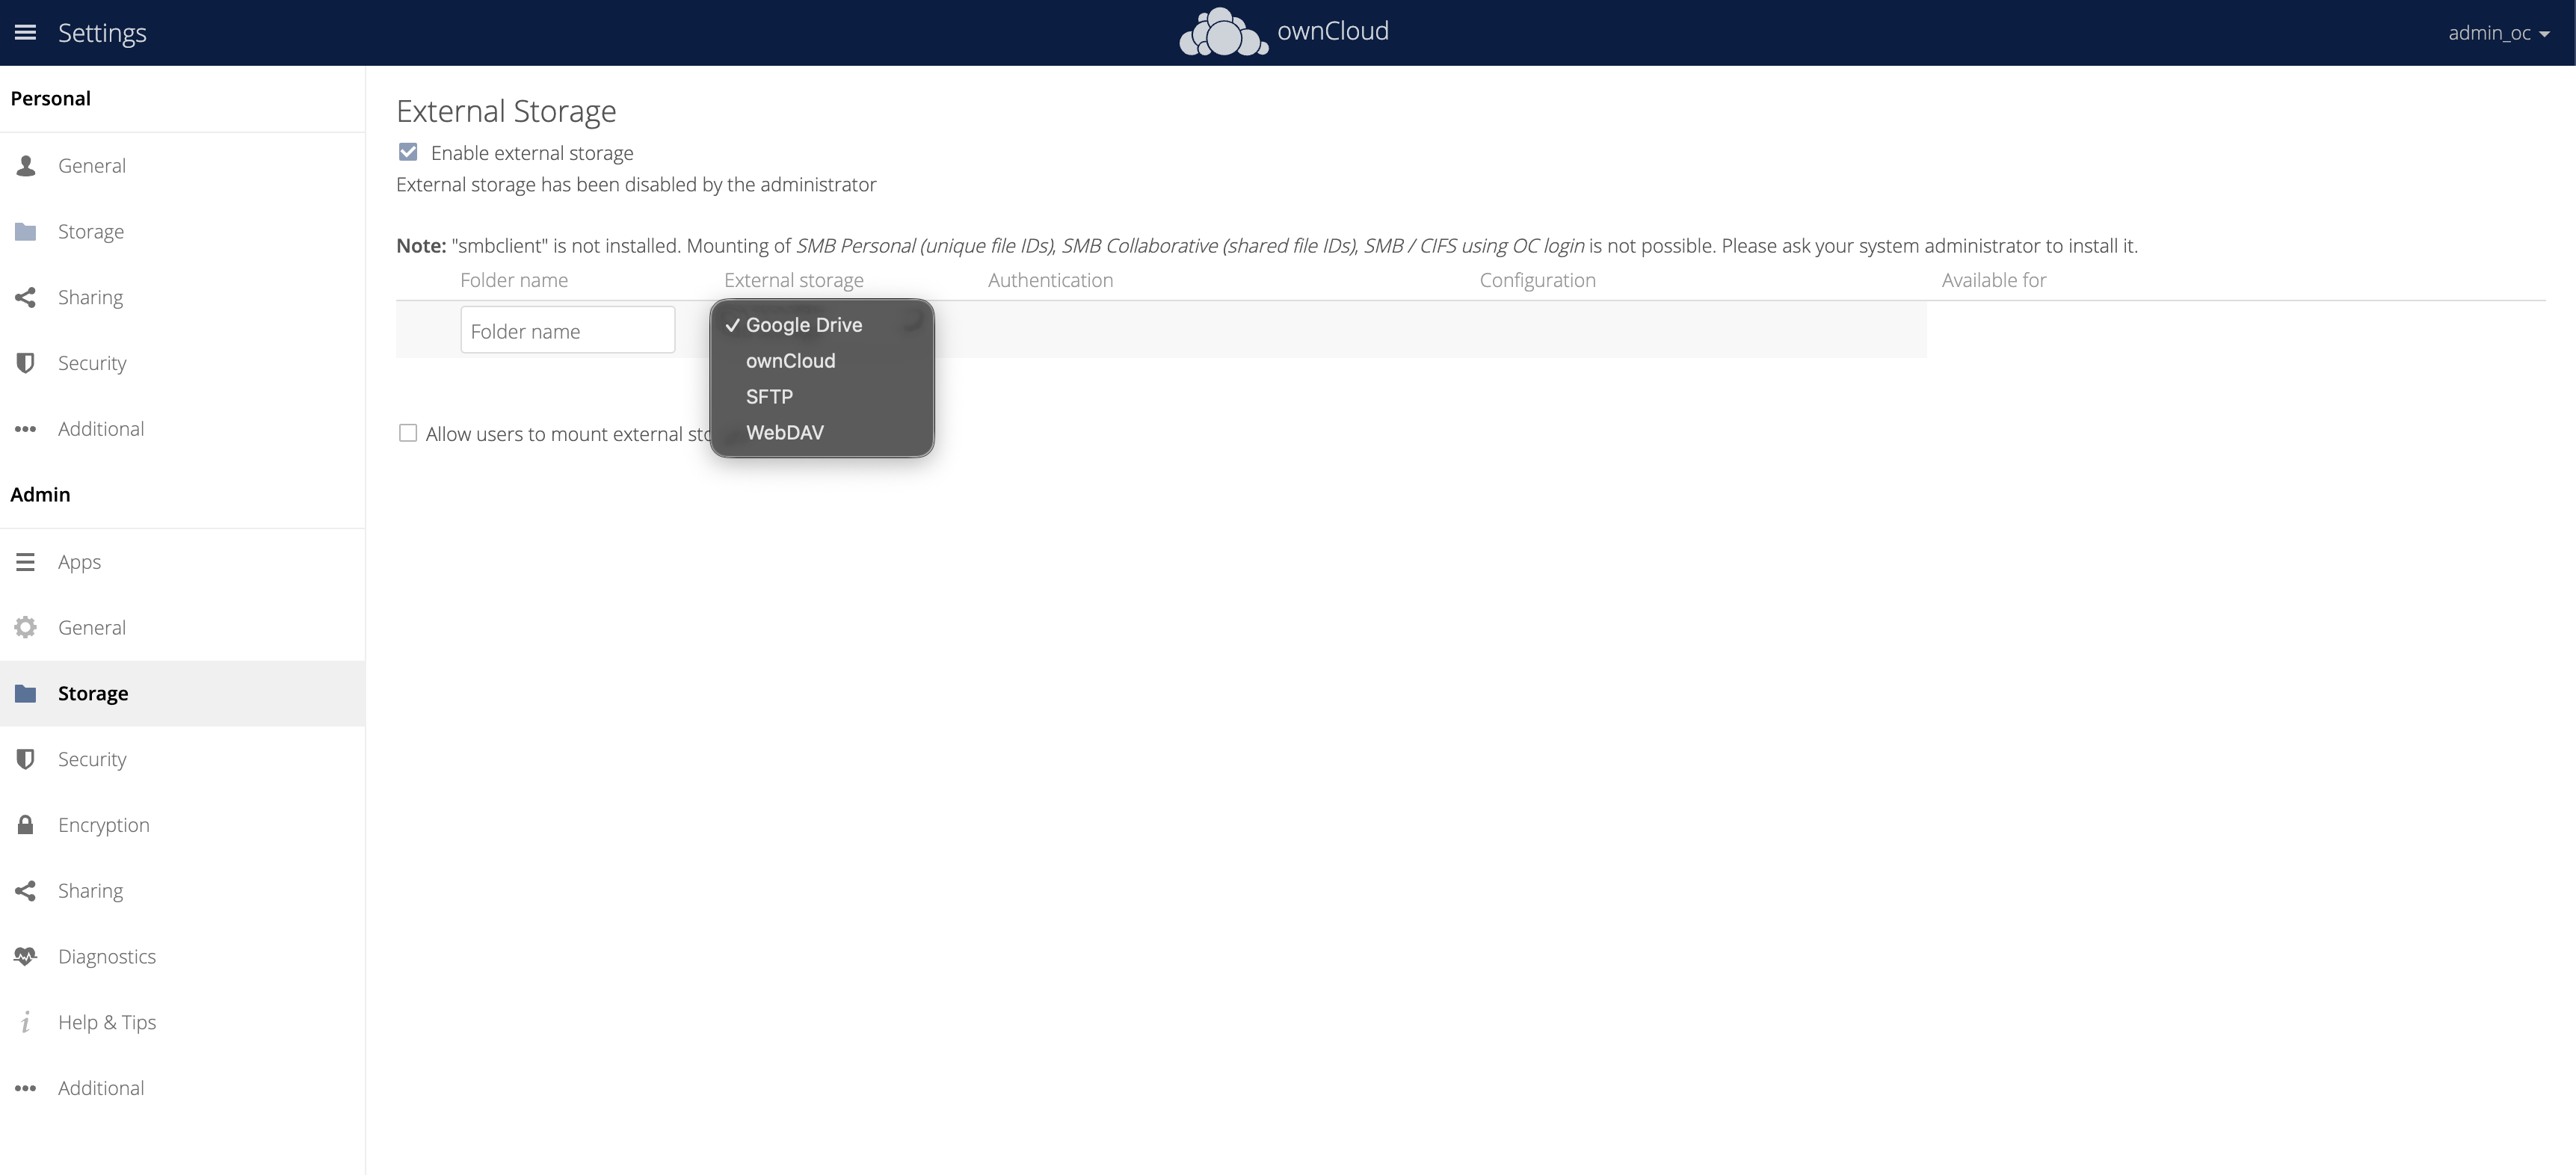Select Google Drive in the dropdown

coord(804,324)
